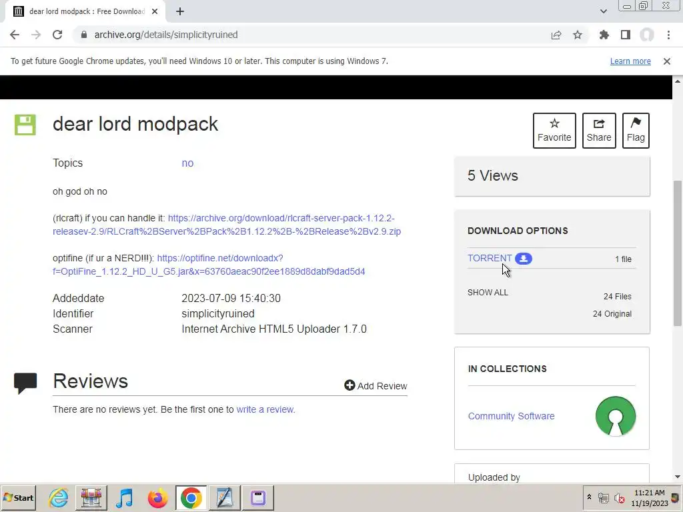Open the Chrome three-dot menu
This screenshot has height=512, width=683.
click(668, 35)
